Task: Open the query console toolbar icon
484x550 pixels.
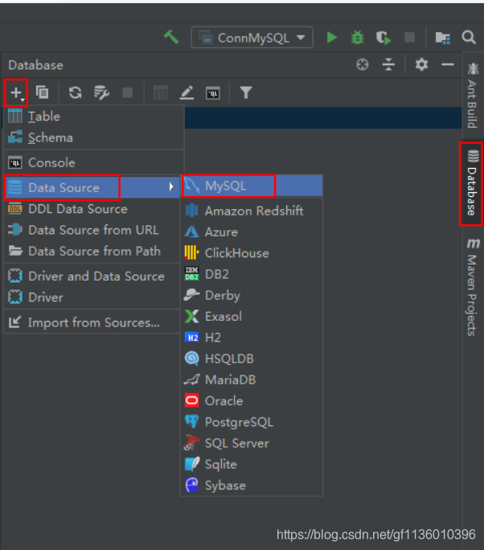Action: (213, 93)
